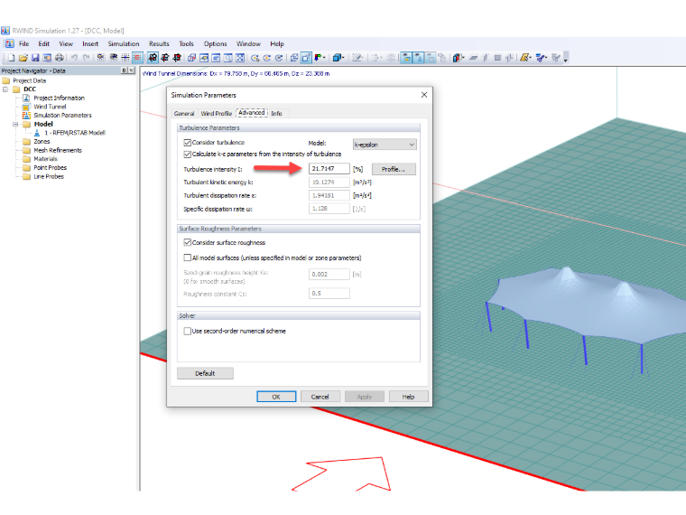Viewport: 686px width, 515px height.
Task: Click the Open folder toolbar icon
Action: coord(23,57)
